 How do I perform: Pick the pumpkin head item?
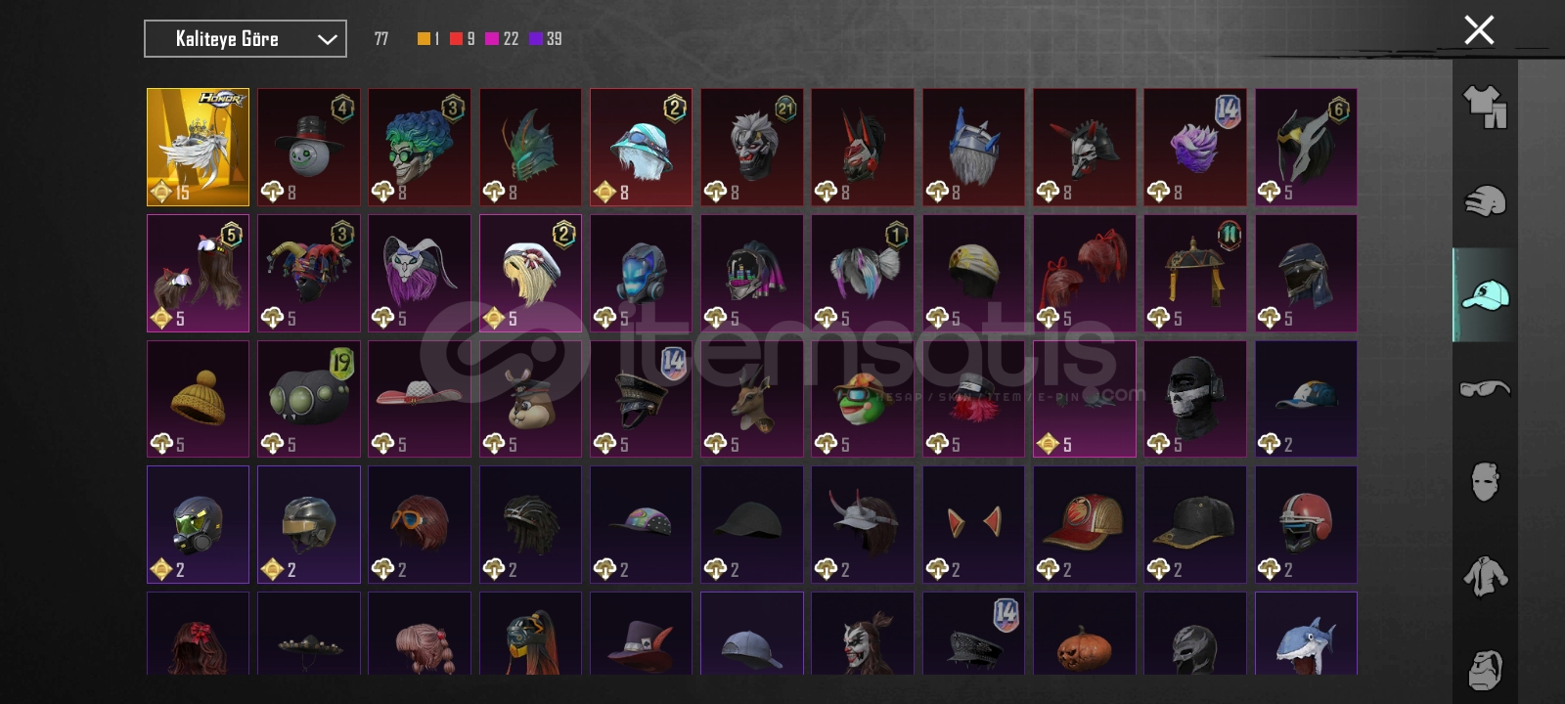(1085, 634)
